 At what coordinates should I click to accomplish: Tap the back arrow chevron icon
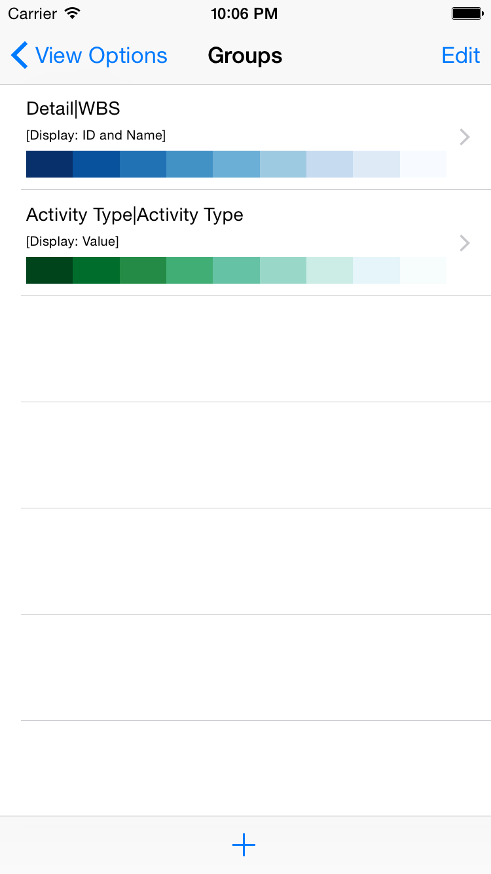20,56
